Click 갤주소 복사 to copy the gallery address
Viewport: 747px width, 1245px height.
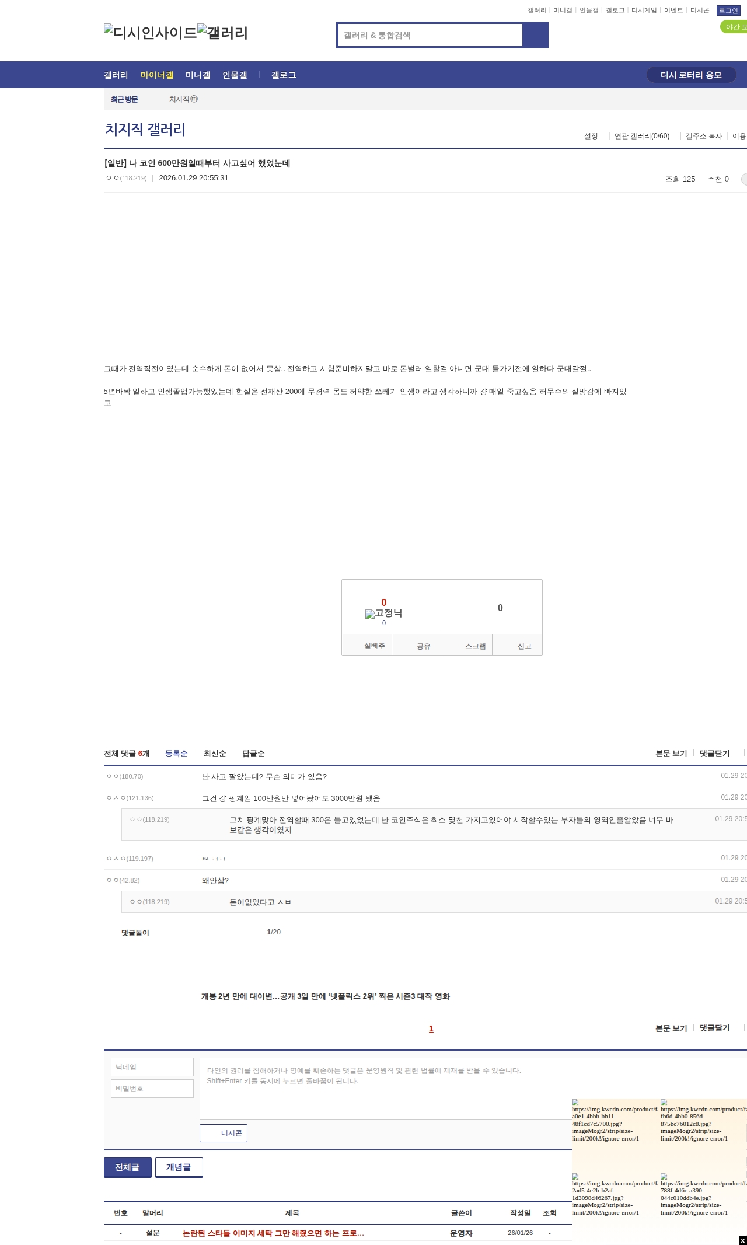(704, 136)
